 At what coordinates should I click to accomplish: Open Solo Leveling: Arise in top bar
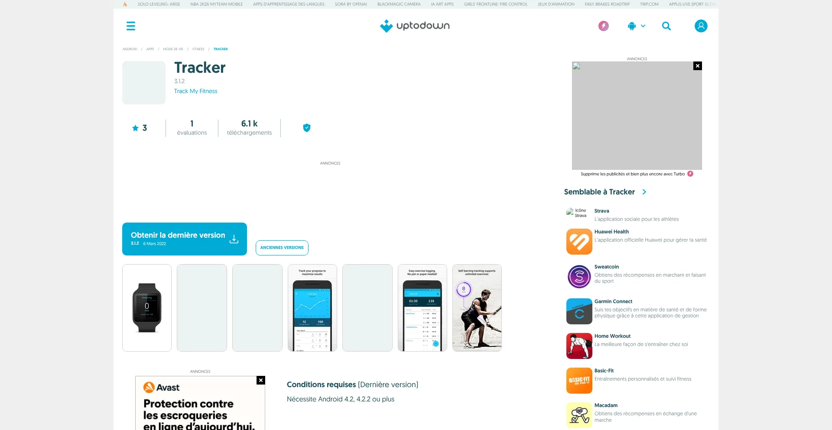[159, 4]
